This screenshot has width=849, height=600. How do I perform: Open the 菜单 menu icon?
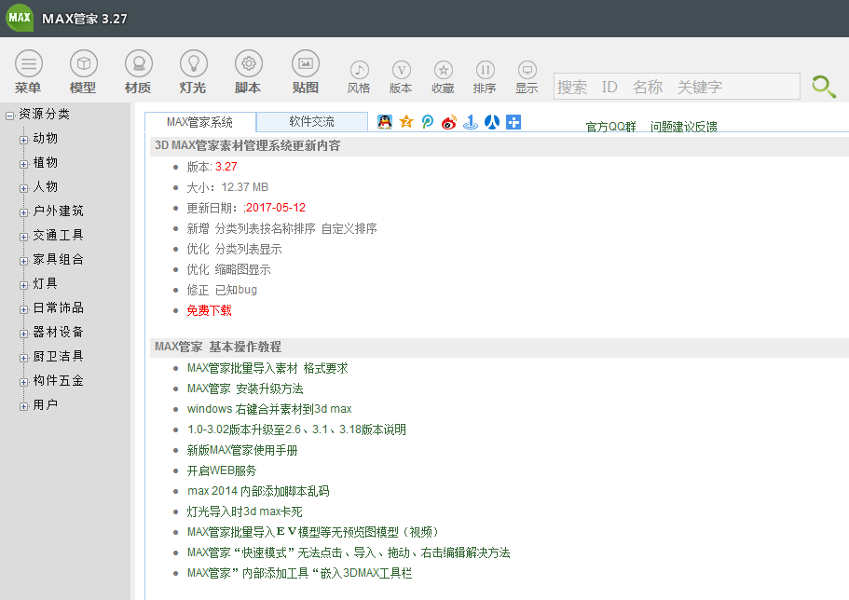click(x=29, y=64)
